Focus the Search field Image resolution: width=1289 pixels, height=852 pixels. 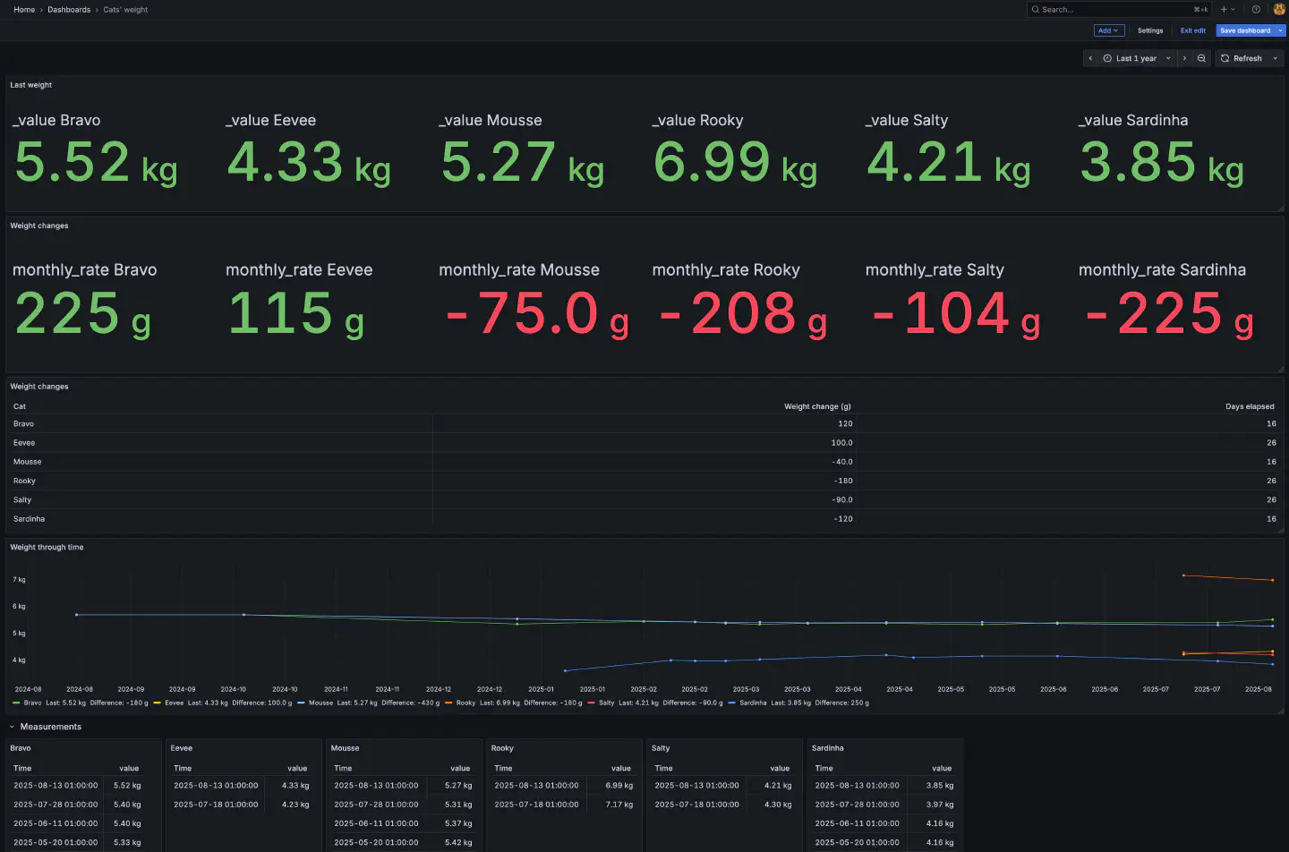pos(1119,10)
